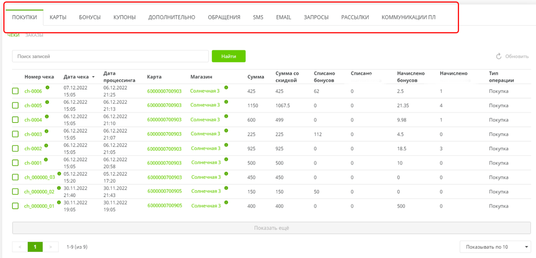Open the БОНУСЫ tab

click(x=90, y=17)
